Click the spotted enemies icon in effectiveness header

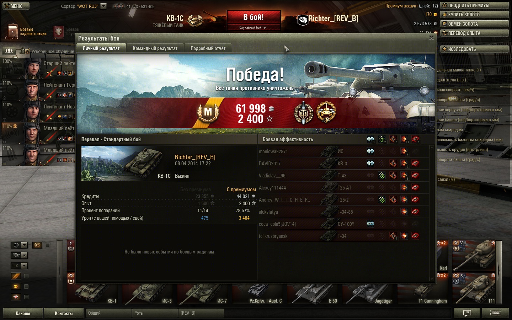coord(370,139)
